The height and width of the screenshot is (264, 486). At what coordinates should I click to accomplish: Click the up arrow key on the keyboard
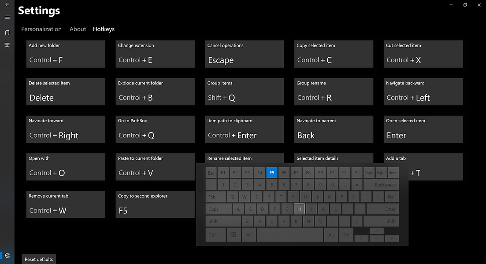[x=377, y=231]
